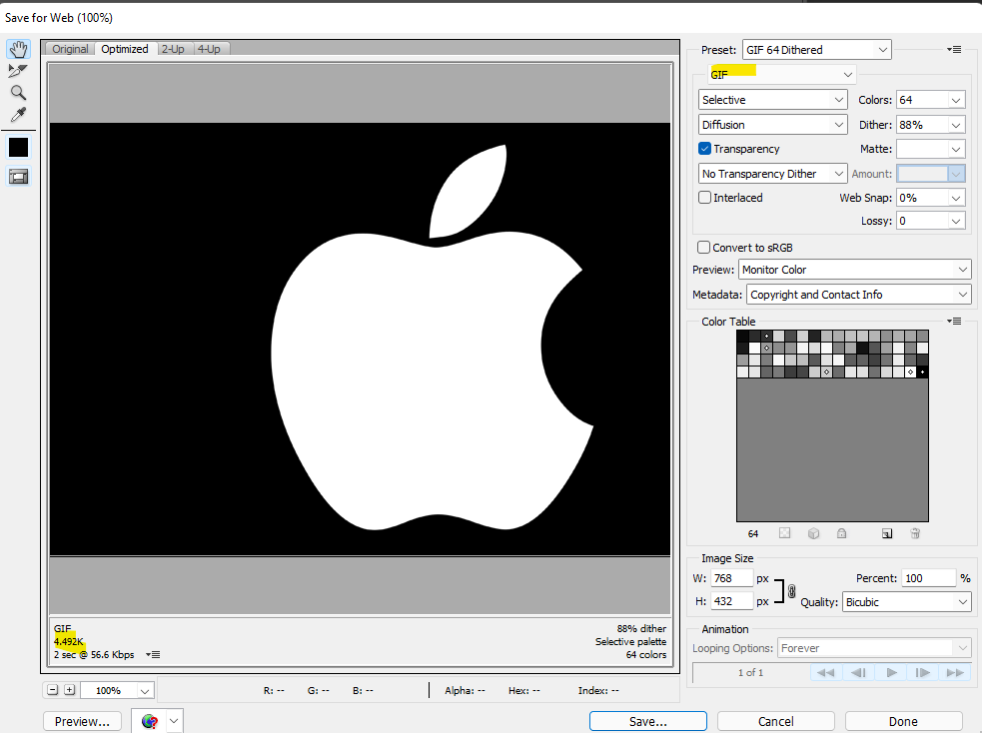
Task: Select the first color table swatch
Action: click(743, 337)
